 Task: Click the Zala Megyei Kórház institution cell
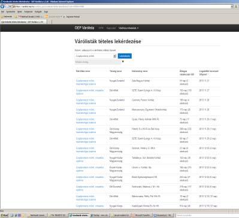click(x=141, y=81)
